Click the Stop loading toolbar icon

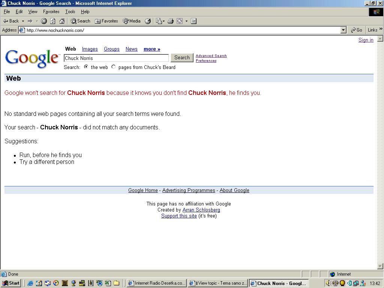coord(44,21)
